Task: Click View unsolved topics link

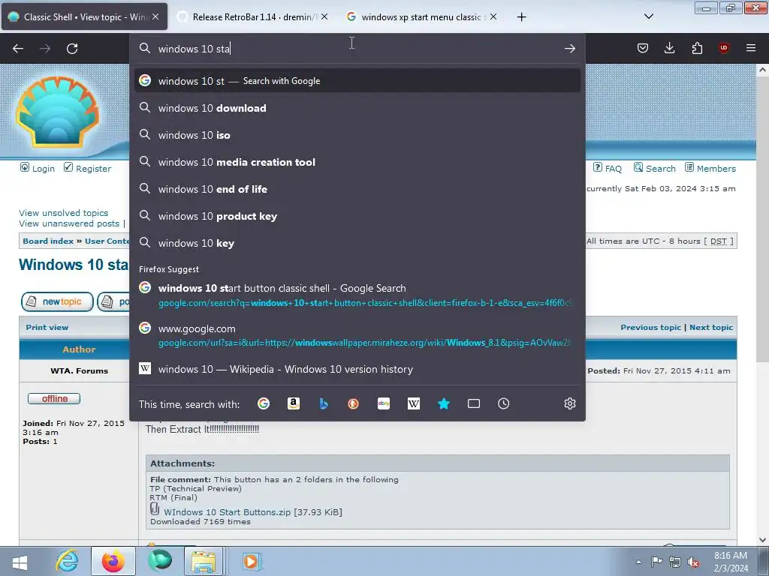Action: [x=63, y=212]
